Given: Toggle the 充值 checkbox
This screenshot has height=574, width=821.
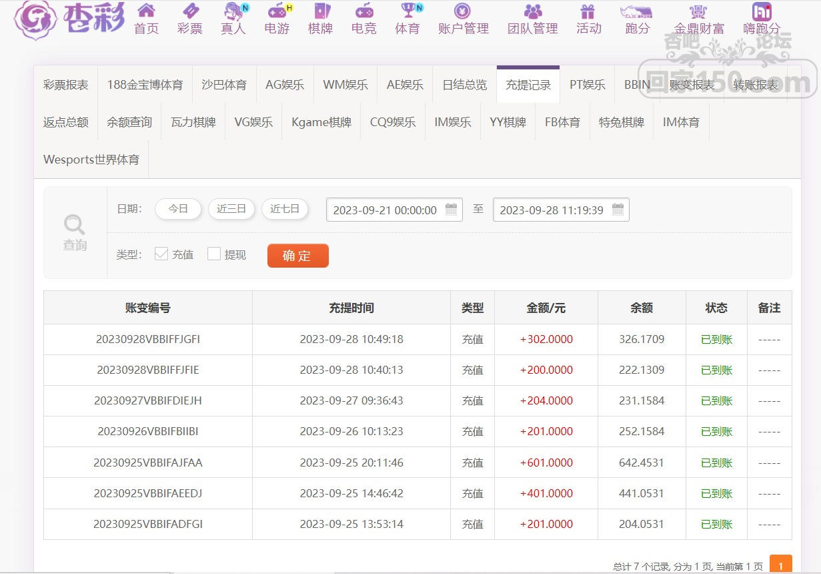Looking at the screenshot, I should 161,254.
